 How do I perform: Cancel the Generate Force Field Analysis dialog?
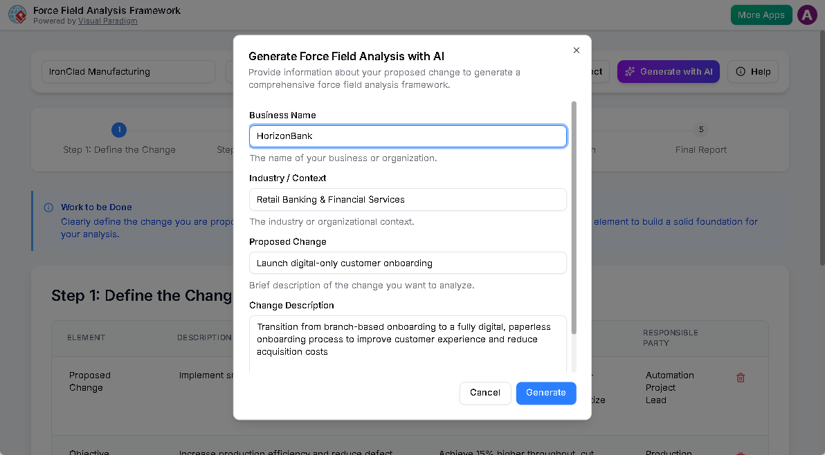click(485, 393)
